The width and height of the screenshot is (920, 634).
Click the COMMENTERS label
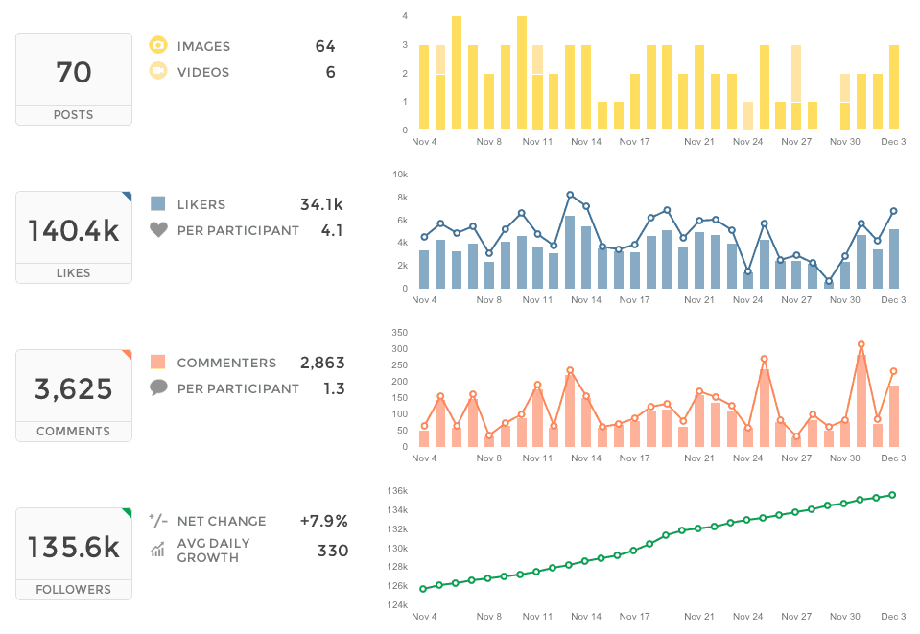click(226, 364)
